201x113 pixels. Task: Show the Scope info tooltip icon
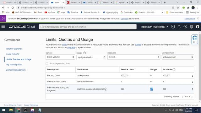(84, 53)
